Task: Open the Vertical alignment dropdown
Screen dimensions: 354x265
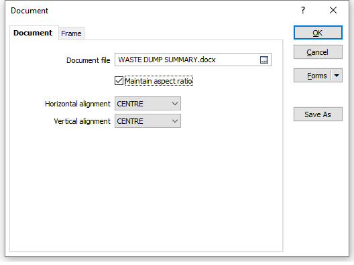Action: (x=147, y=121)
